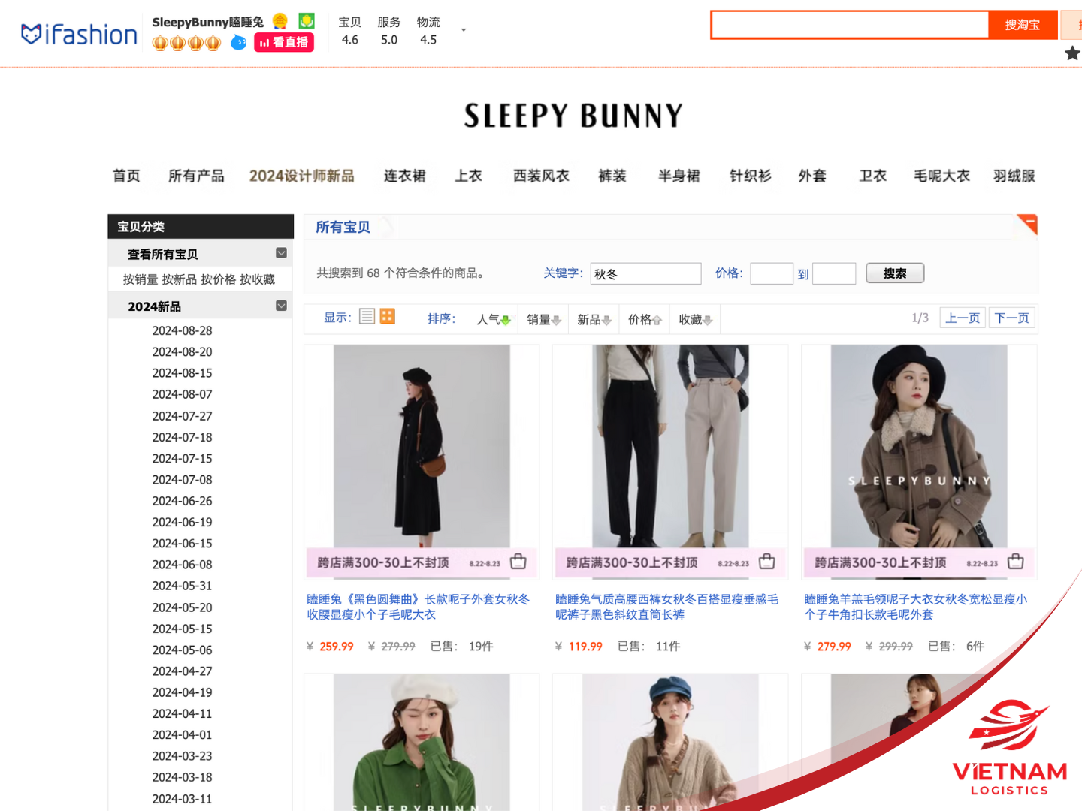
Task: Focus the top Taobao search field
Action: tap(850, 25)
